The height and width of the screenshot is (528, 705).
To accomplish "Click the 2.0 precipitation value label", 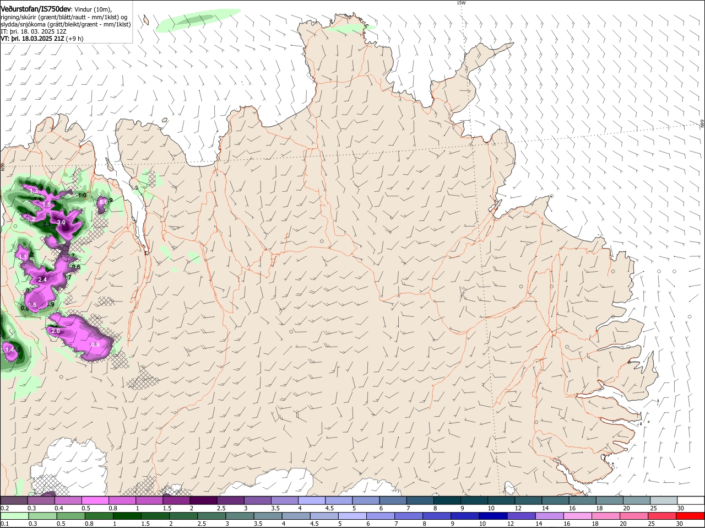I will (x=55, y=331).
